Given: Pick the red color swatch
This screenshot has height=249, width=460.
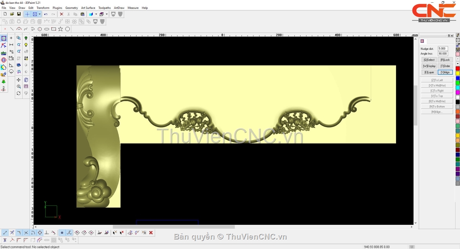Looking at the screenshot, I should click(x=457, y=69).
